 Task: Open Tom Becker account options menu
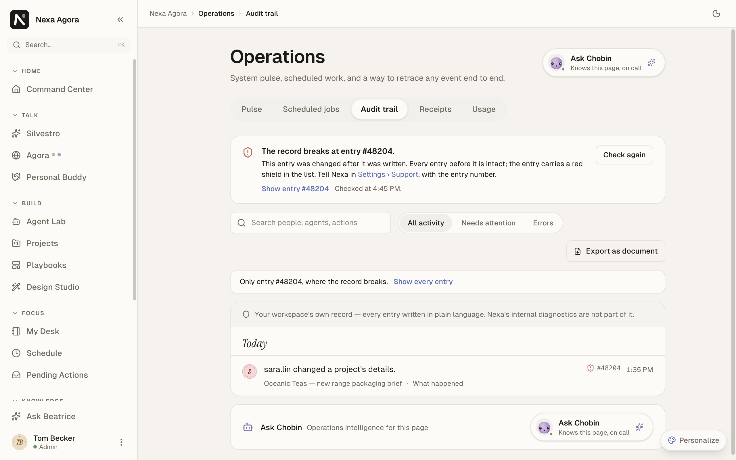click(121, 442)
